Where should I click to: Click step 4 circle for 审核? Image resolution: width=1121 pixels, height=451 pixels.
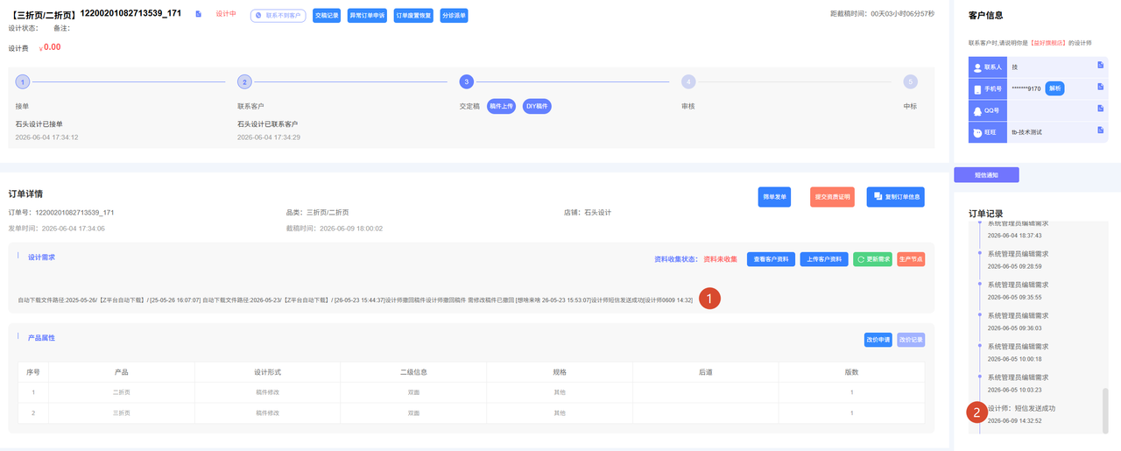(x=689, y=81)
